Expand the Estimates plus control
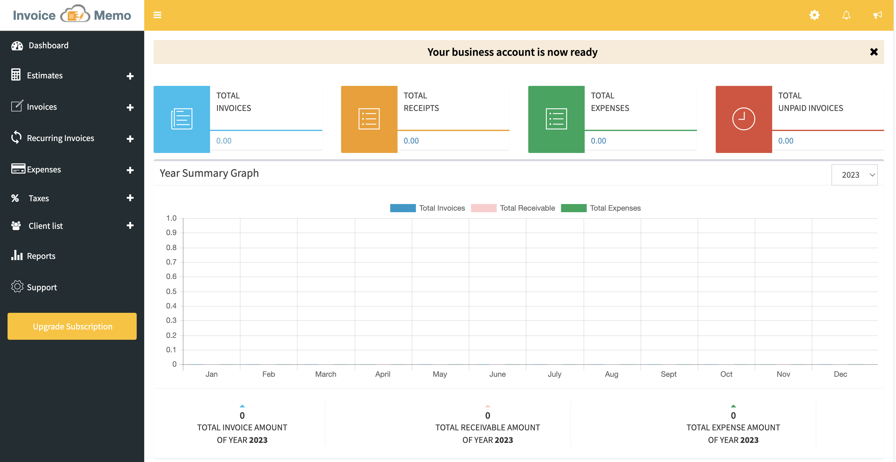The image size is (896, 462). click(130, 76)
